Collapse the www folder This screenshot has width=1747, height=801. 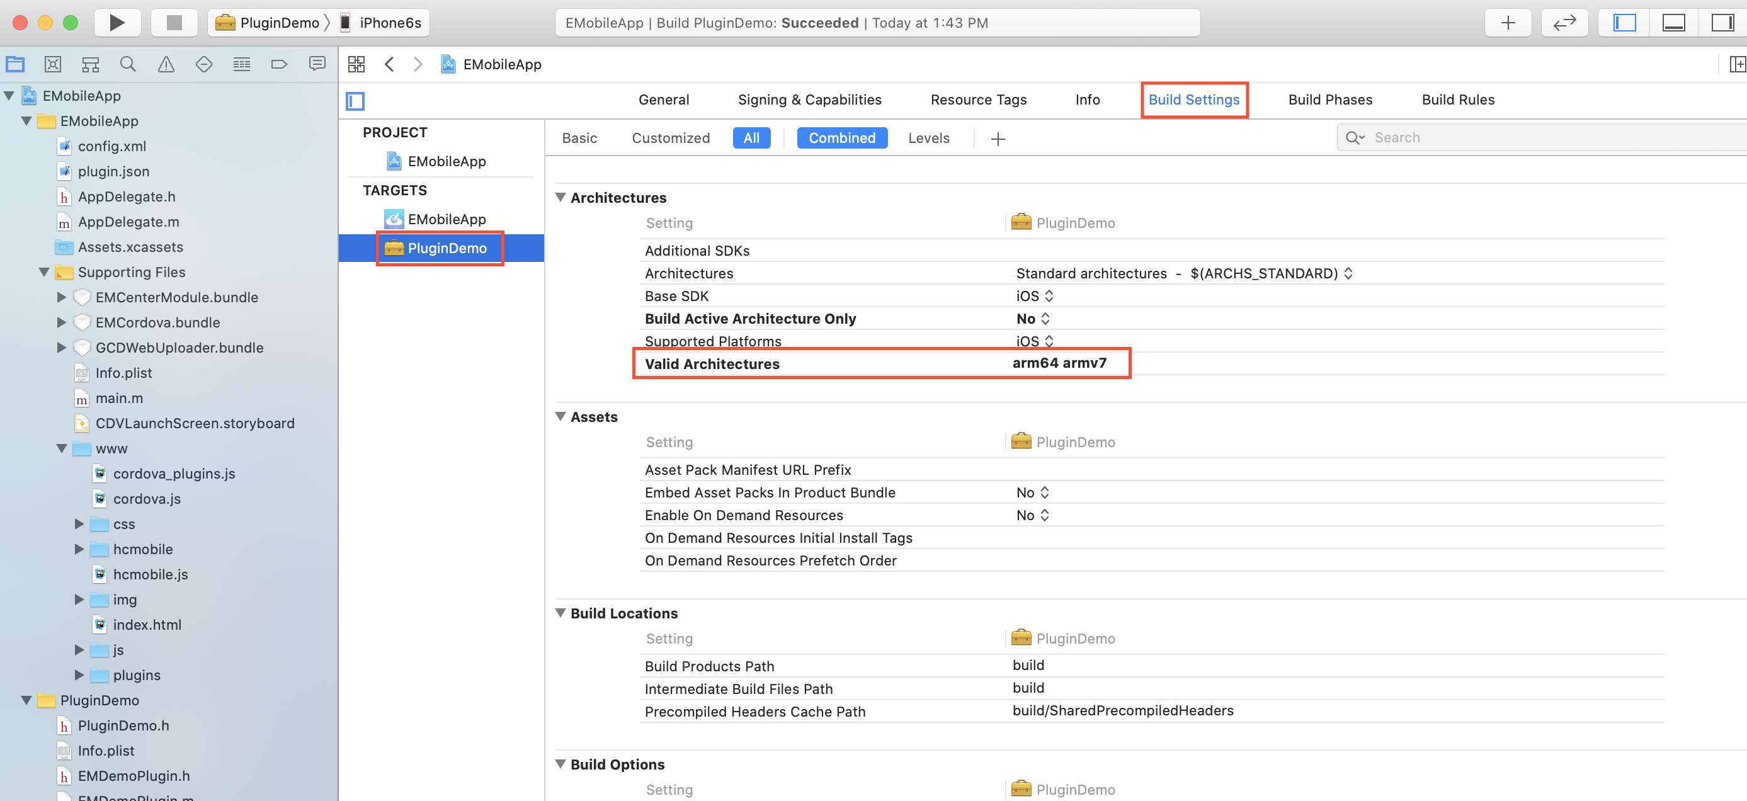pyautogui.click(x=62, y=448)
